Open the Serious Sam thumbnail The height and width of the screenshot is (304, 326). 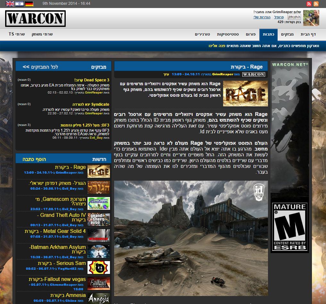[x=98, y=267]
